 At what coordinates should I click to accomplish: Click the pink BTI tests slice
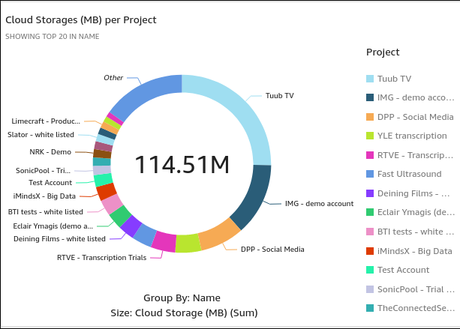pos(112,205)
